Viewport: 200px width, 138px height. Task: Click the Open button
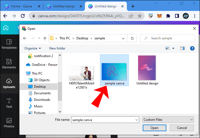coord(154,128)
